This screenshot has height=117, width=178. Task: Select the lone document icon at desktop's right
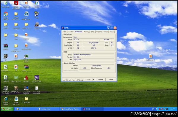pos(151,58)
